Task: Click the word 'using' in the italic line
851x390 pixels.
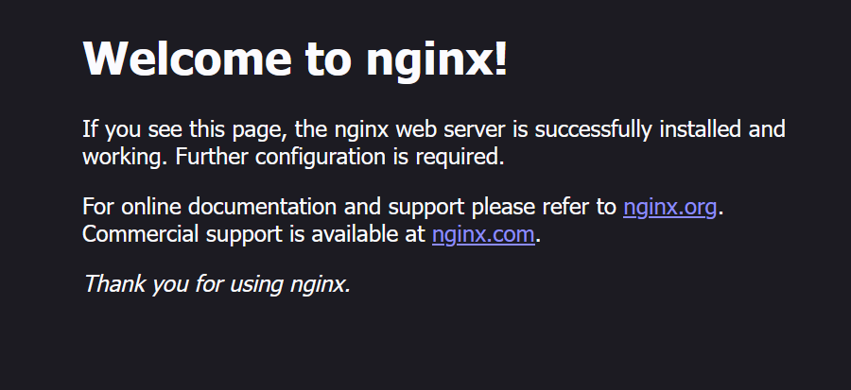Action: pos(256,285)
